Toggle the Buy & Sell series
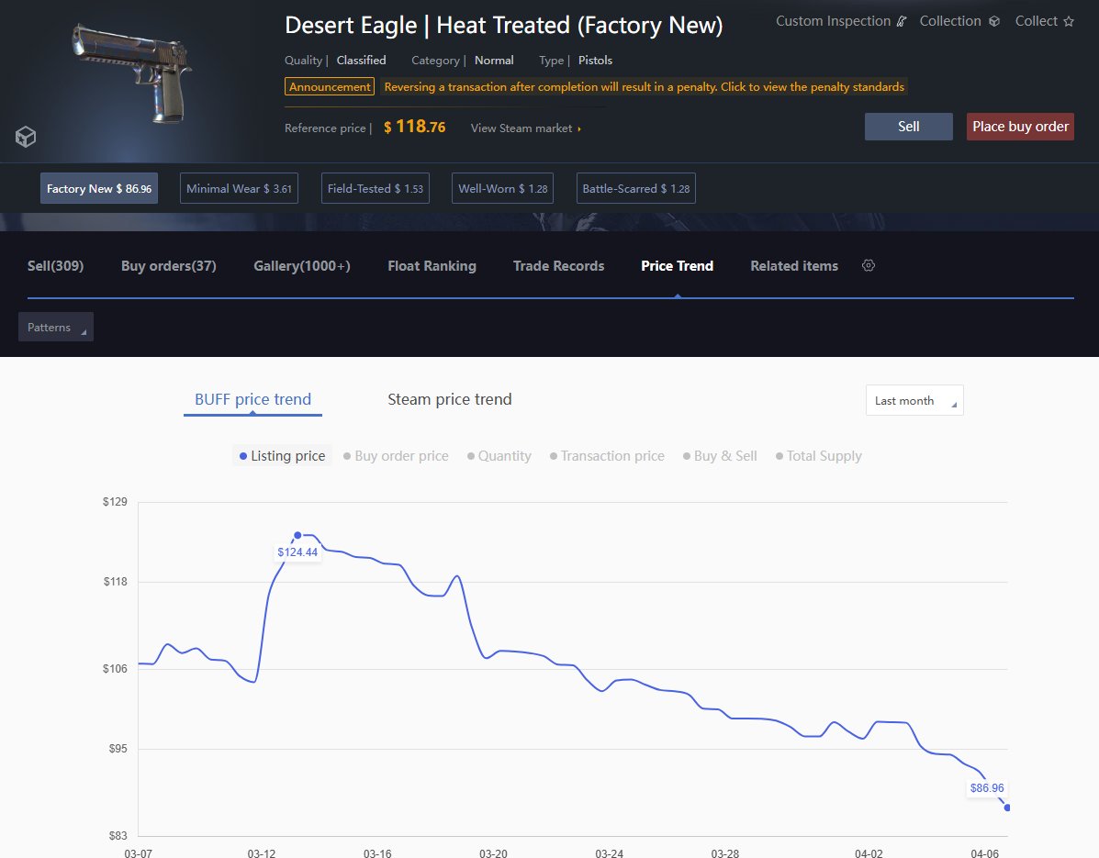Screen dimensions: 1099x858 [720, 456]
